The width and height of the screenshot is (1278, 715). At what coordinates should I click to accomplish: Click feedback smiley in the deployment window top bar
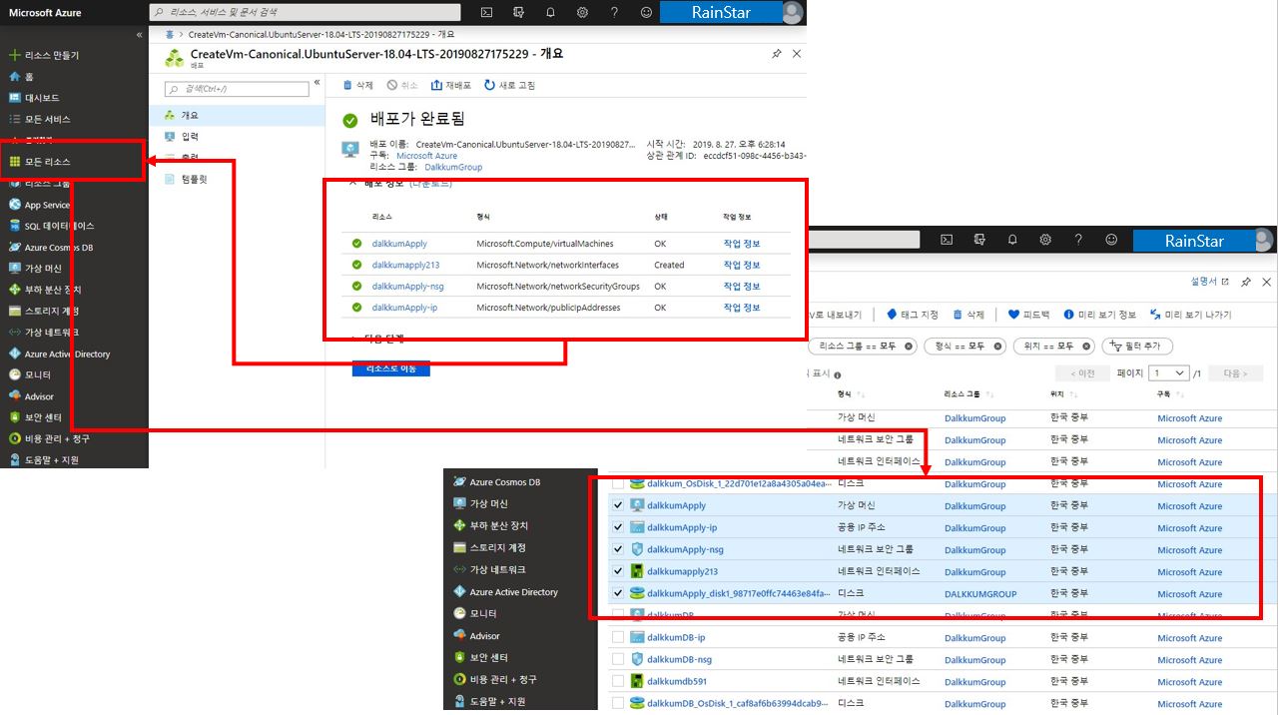(x=646, y=13)
